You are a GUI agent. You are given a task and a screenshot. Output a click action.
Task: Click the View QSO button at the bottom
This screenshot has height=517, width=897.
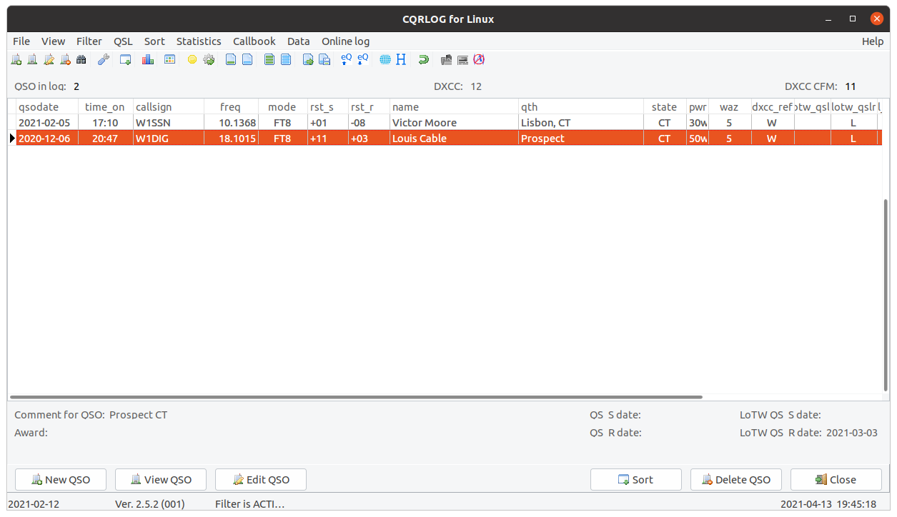click(161, 480)
